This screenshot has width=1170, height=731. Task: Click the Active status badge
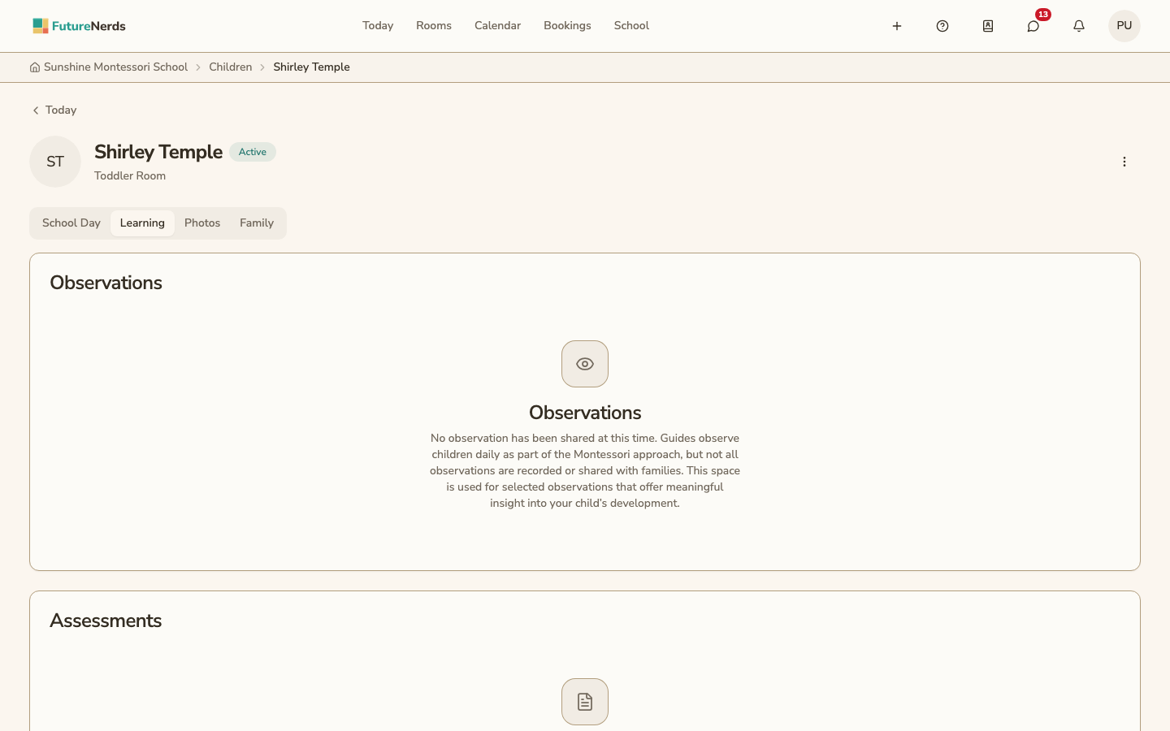[x=253, y=152]
